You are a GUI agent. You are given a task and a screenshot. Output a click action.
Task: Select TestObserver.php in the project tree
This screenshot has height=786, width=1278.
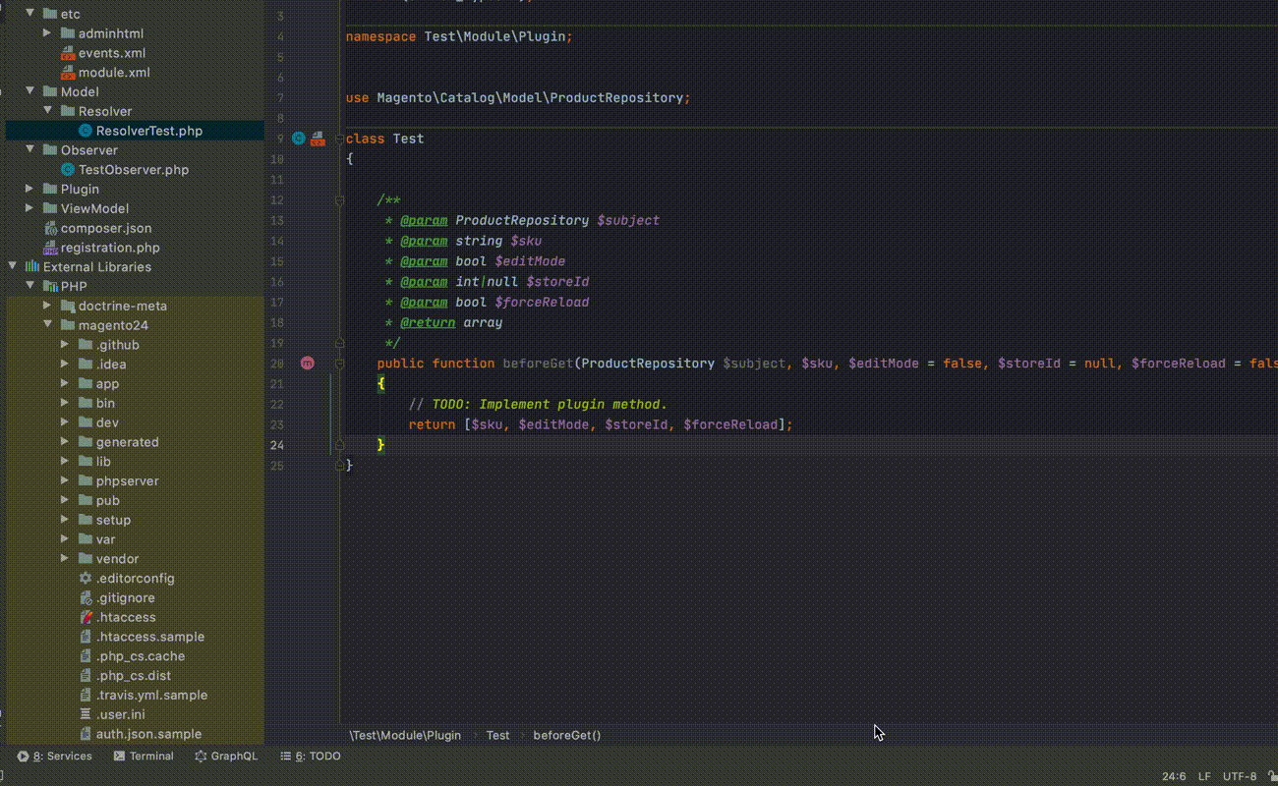[133, 170]
